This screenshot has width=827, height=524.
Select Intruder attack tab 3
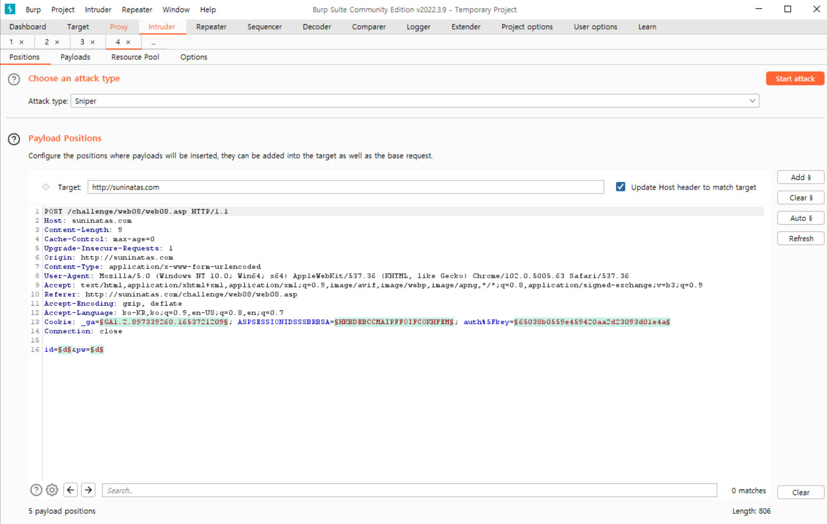(82, 42)
